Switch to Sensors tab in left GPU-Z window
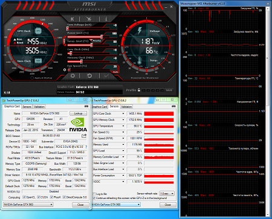The width and height of the screenshot is (272, 219). click(x=27, y=107)
